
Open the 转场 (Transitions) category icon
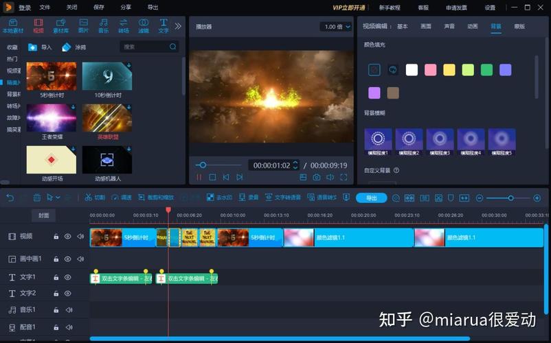coord(124,26)
